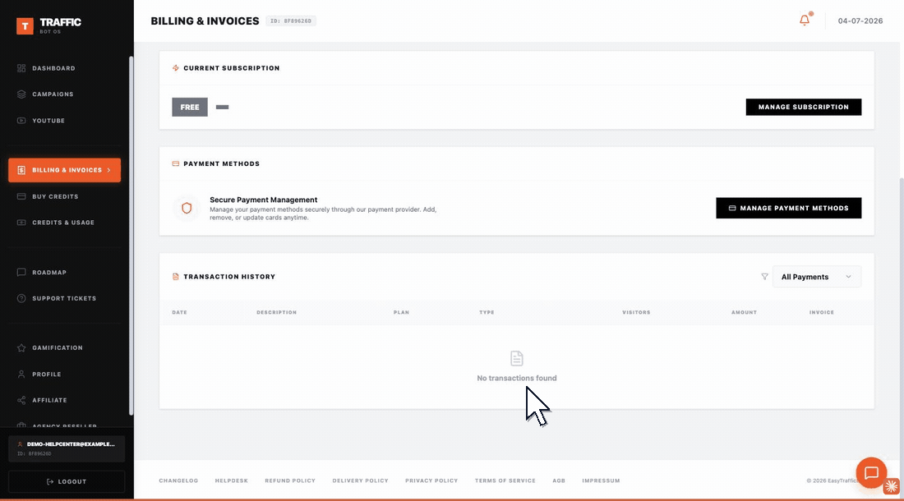Click the Plan column header
Screen dimensions: 904x501
(401, 312)
